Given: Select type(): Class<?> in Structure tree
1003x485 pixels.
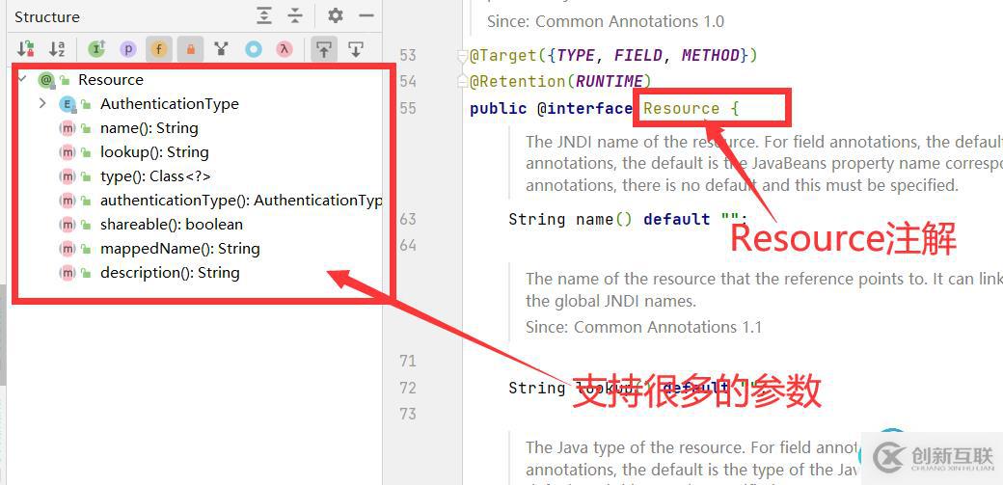Looking at the screenshot, I should (155, 176).
